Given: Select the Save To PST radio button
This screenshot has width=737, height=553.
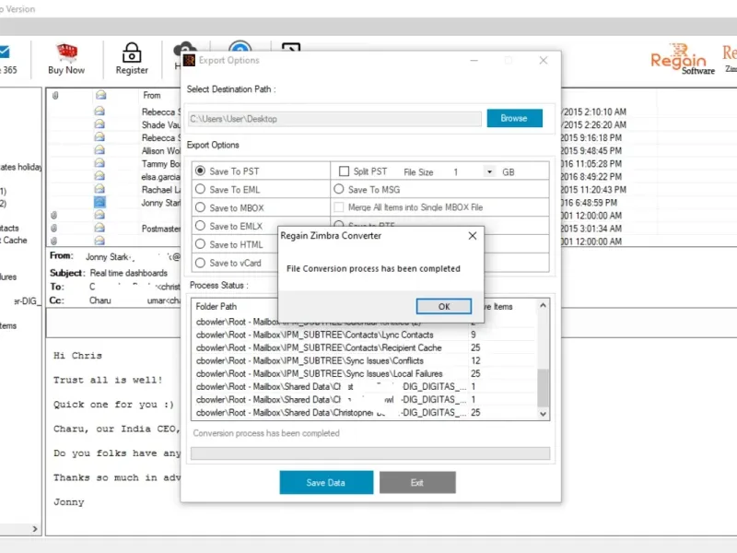Looking at the screenshot, I should pyautogui.click(x=200, y=171).
